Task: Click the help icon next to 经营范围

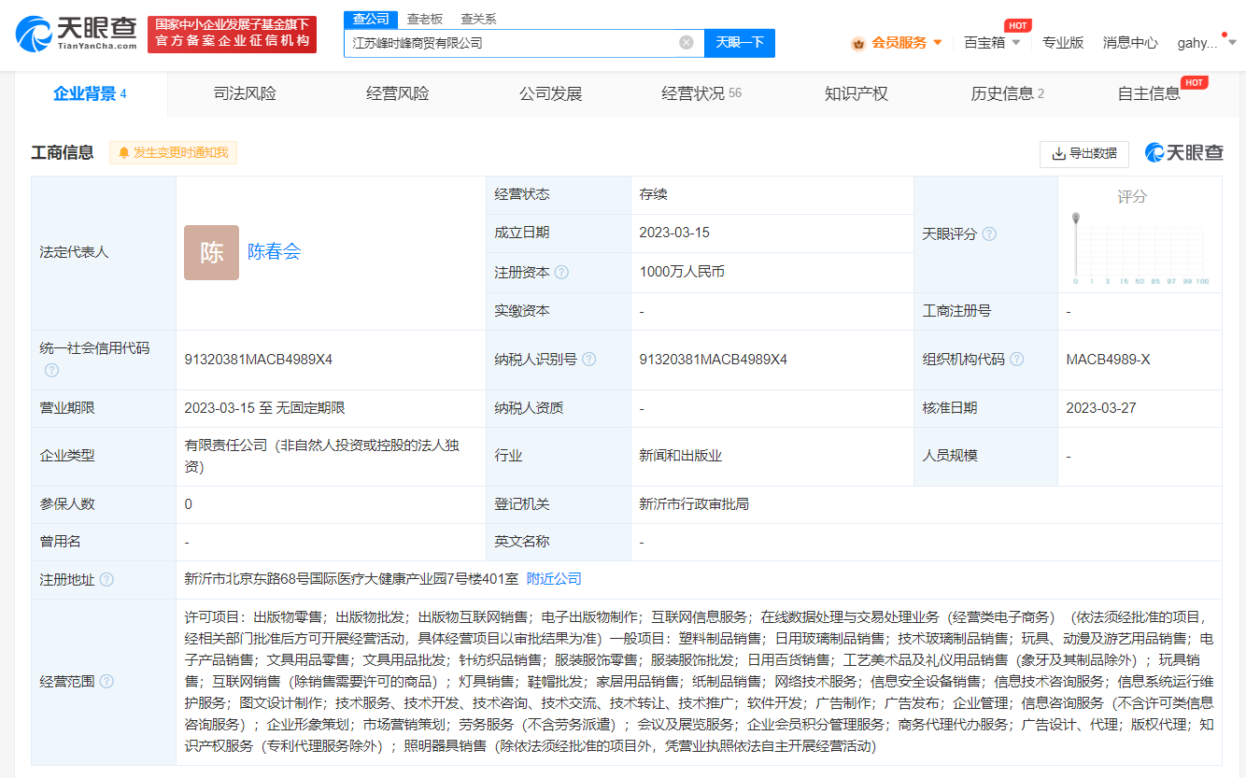Action: [x=106, y=682]
